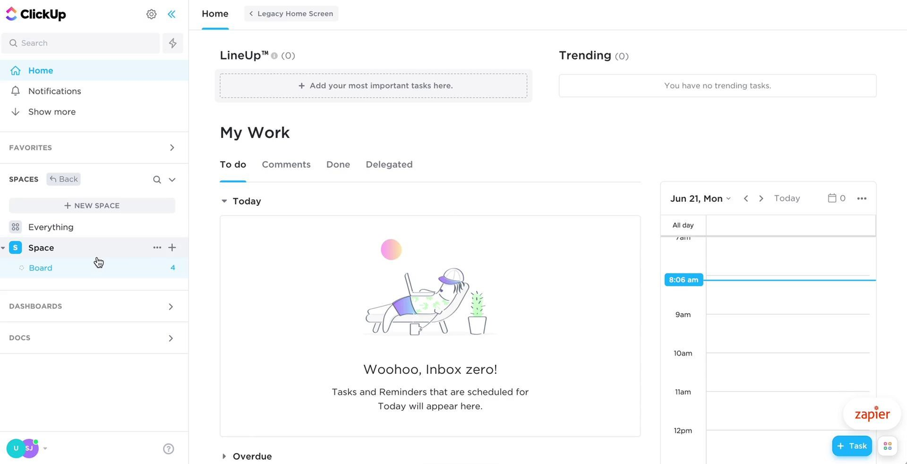The width and height of the screenshot is (907, 464).
Task: Open the apps grid icon at bottom right
Action: 887,446
